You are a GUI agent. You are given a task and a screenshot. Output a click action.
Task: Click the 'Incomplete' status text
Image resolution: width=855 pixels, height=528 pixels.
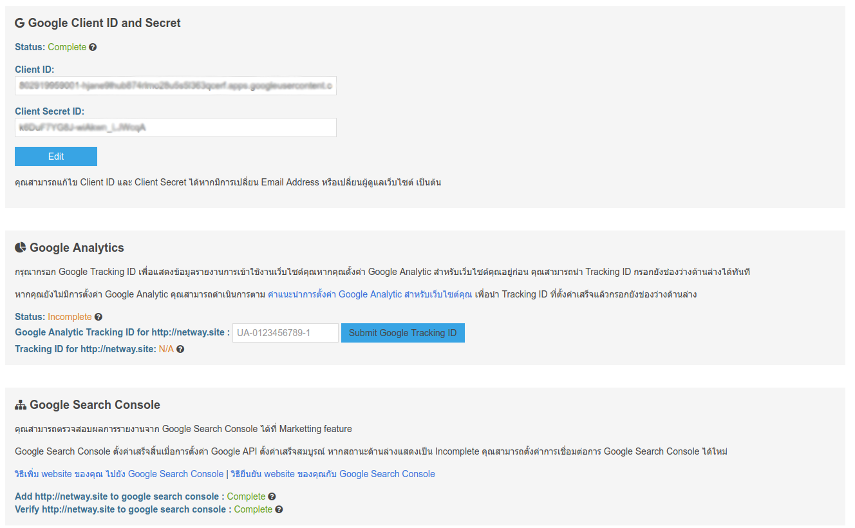click(x=70, y=317)
